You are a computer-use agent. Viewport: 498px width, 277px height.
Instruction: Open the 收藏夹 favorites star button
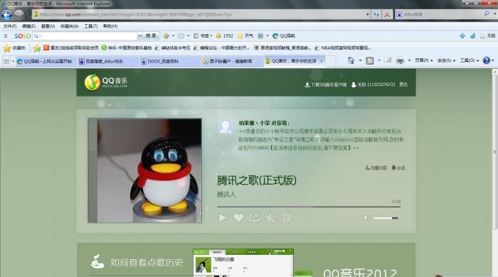14,48
